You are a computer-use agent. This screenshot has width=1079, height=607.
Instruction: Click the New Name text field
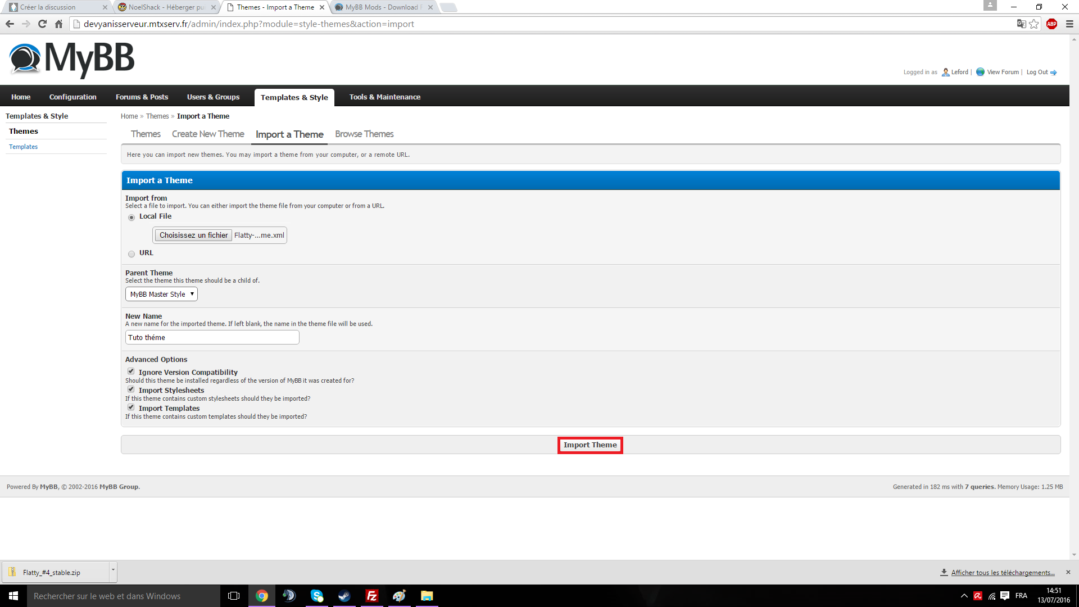point(212,337)
